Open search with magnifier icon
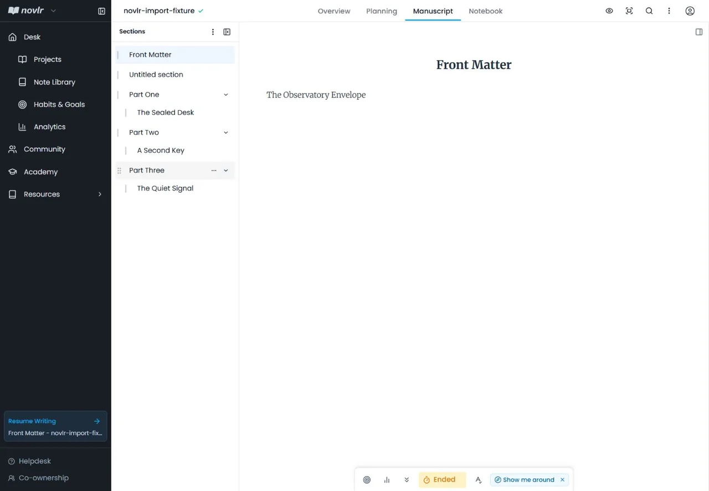Screen dimensions: 709x491 click(649, 11)
